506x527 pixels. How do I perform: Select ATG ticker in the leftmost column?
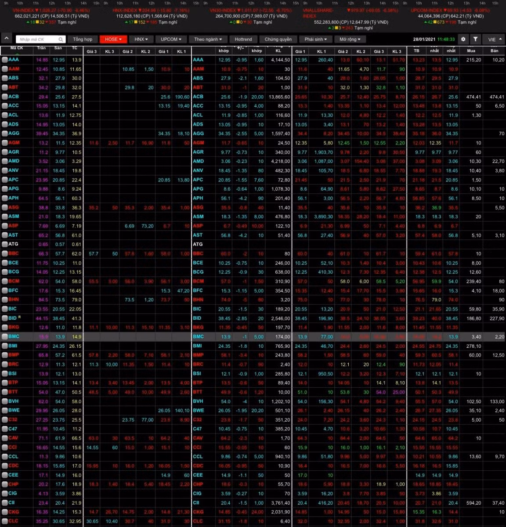14,244
